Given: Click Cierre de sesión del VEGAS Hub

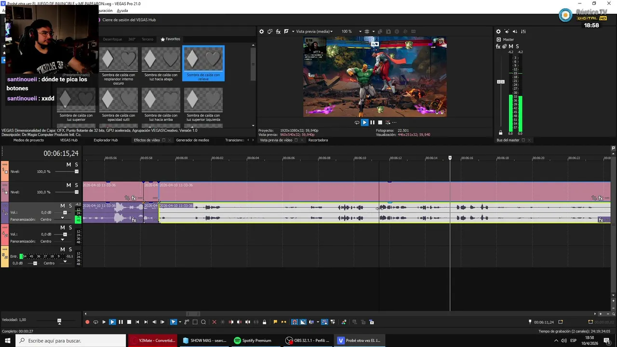Looking at the screenshot, I should pos(129,20).
